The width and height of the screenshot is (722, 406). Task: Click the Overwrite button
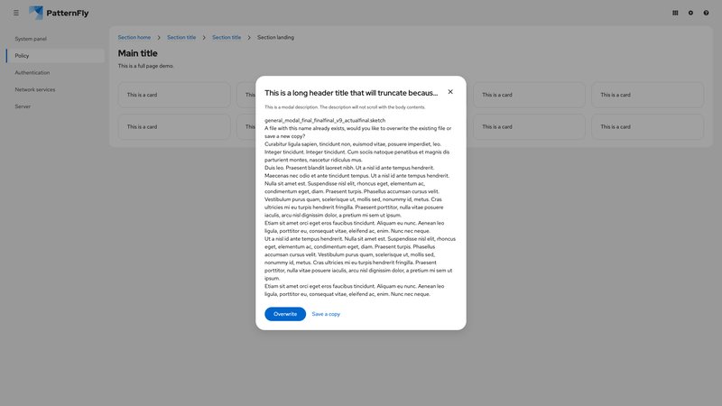tap(285, 314)
